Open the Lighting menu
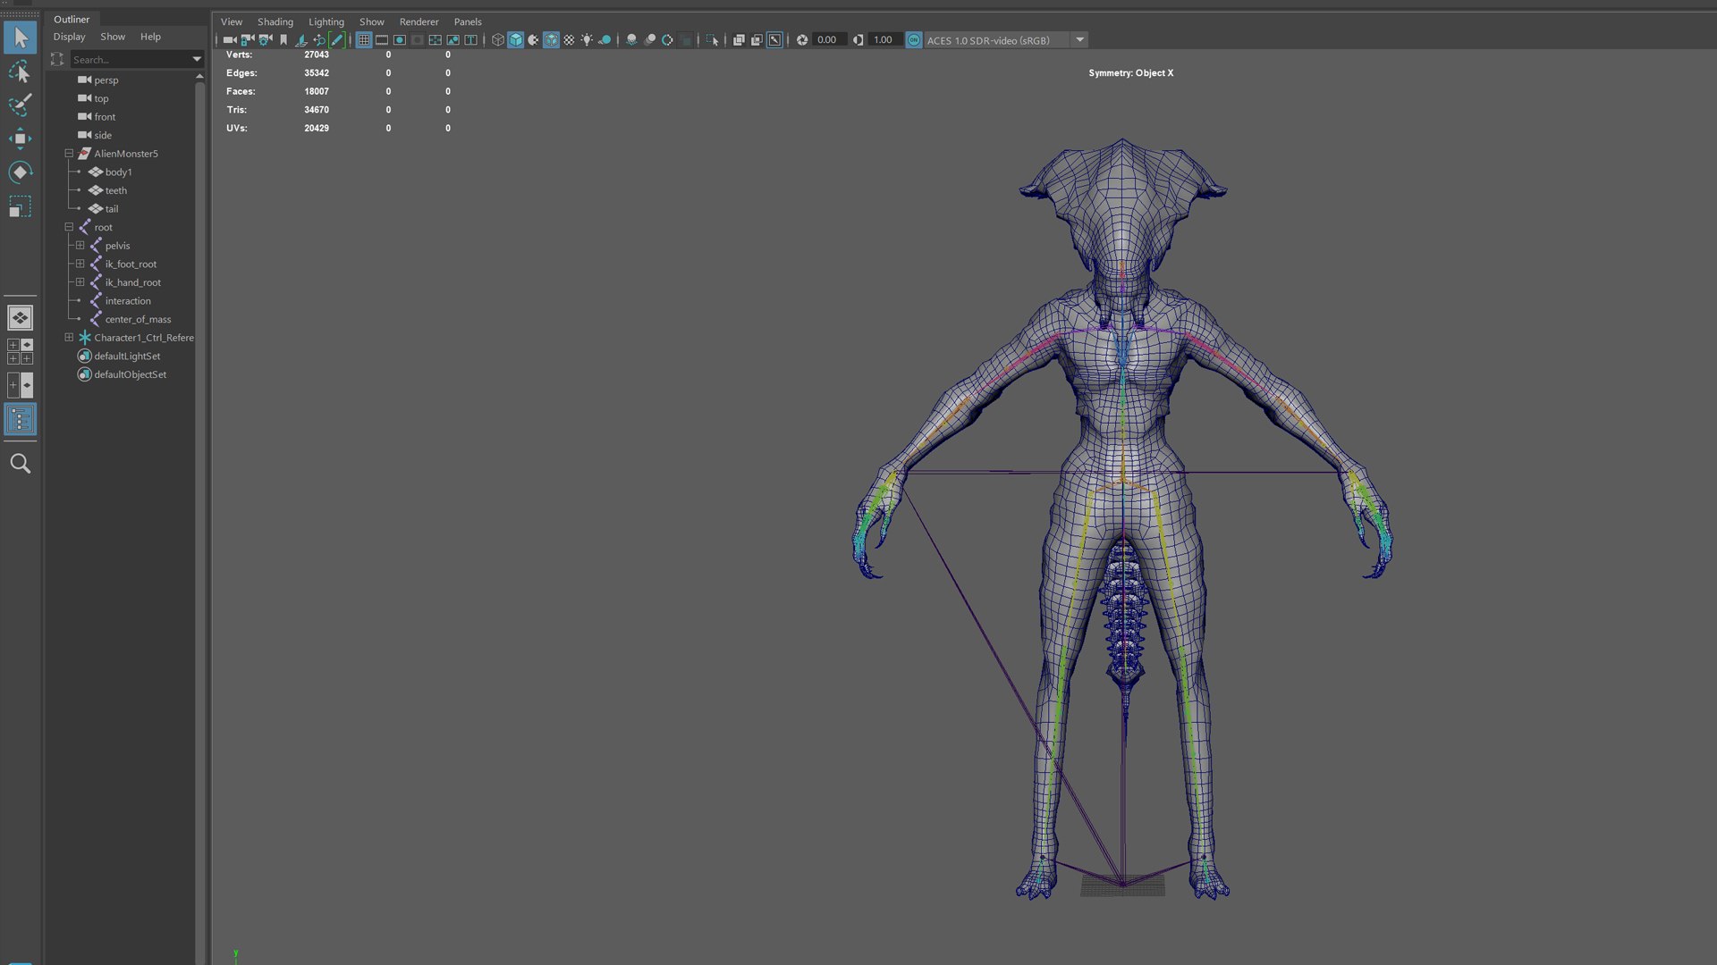 (326, 21)
